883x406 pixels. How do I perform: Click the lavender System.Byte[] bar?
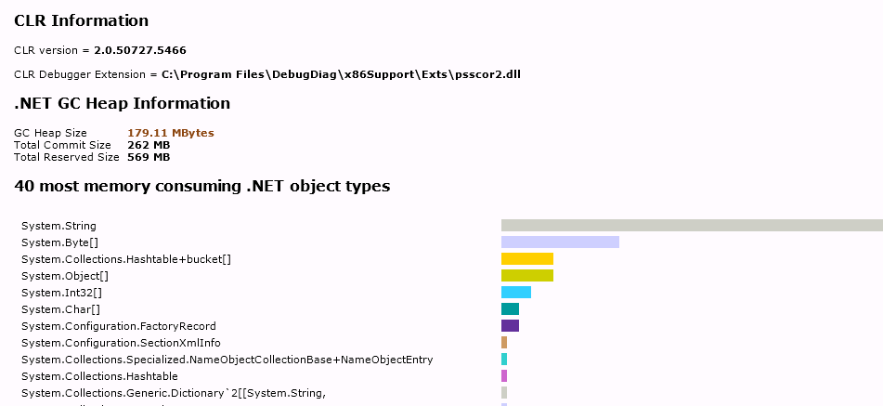click(x=560, y=242)
